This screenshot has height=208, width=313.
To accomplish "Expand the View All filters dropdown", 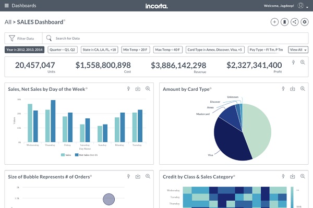I will pyautogui.click(x=298, y=50).
